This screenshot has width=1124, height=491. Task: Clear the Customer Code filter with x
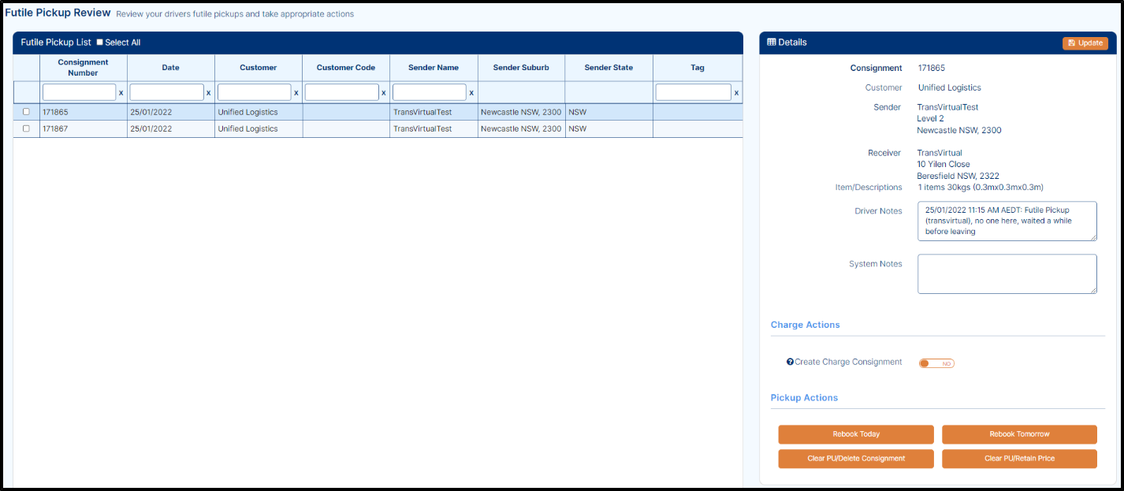(x=383, y=93)
